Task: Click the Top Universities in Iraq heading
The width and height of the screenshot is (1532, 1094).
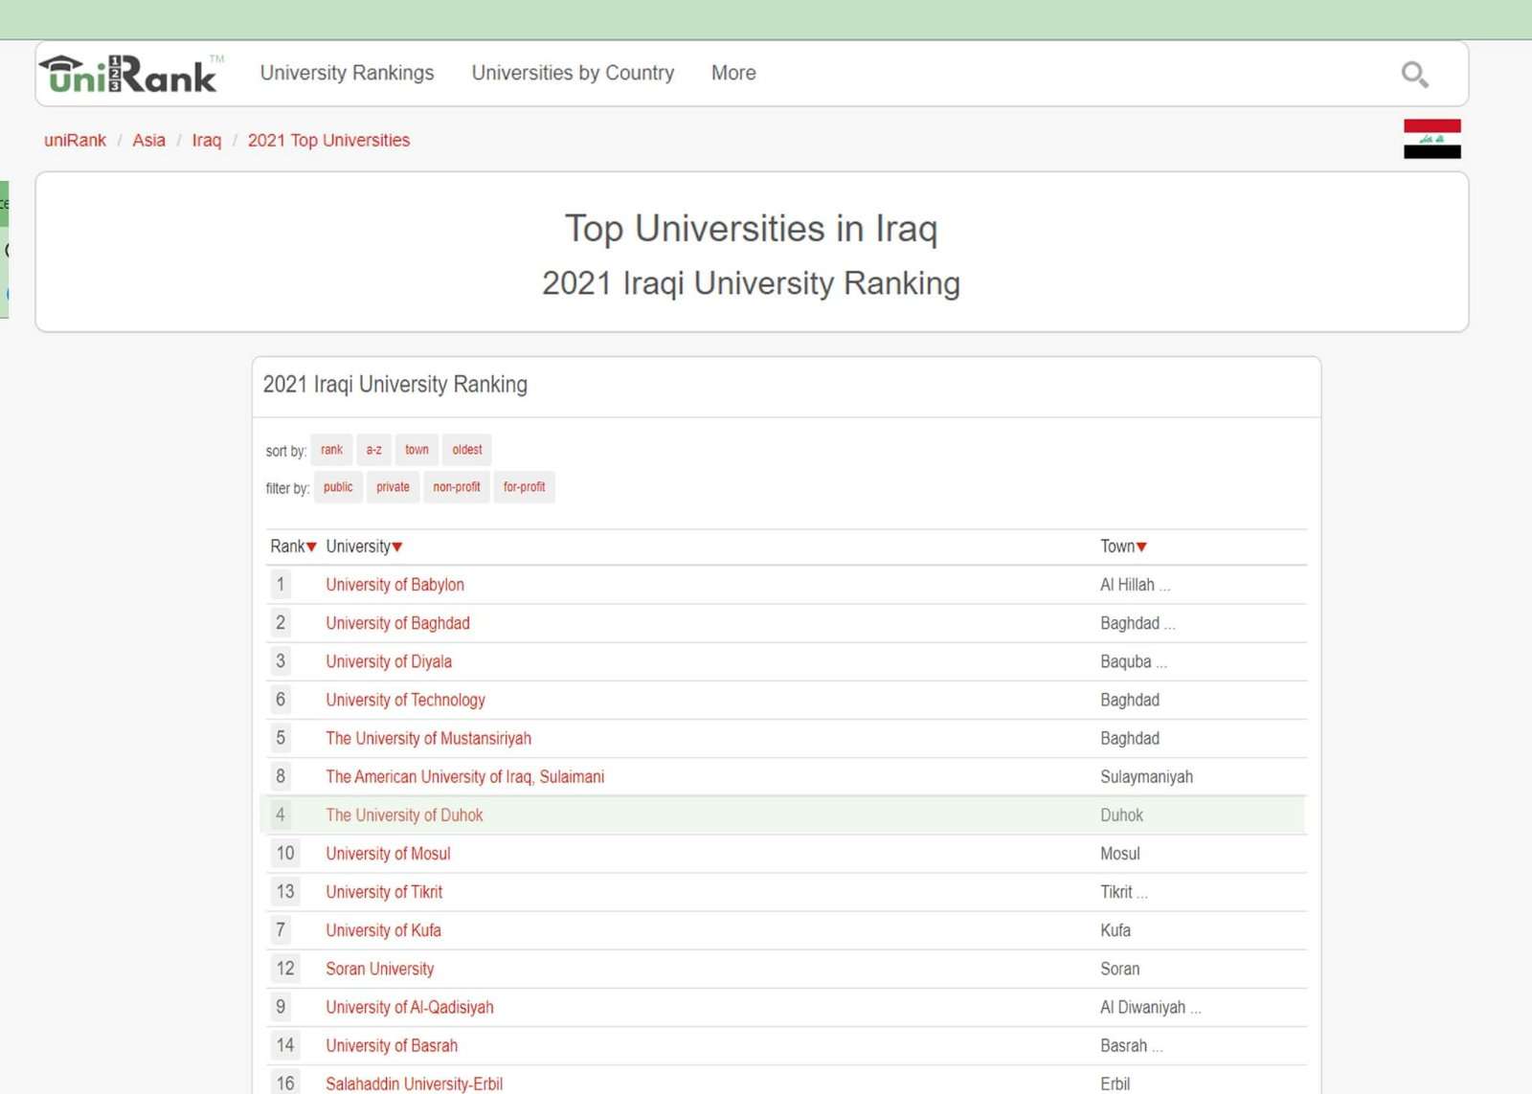Action: point(752,229)
